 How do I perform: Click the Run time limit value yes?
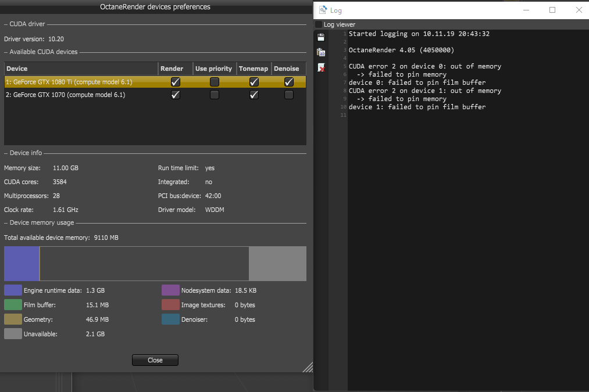pos(209,168)
